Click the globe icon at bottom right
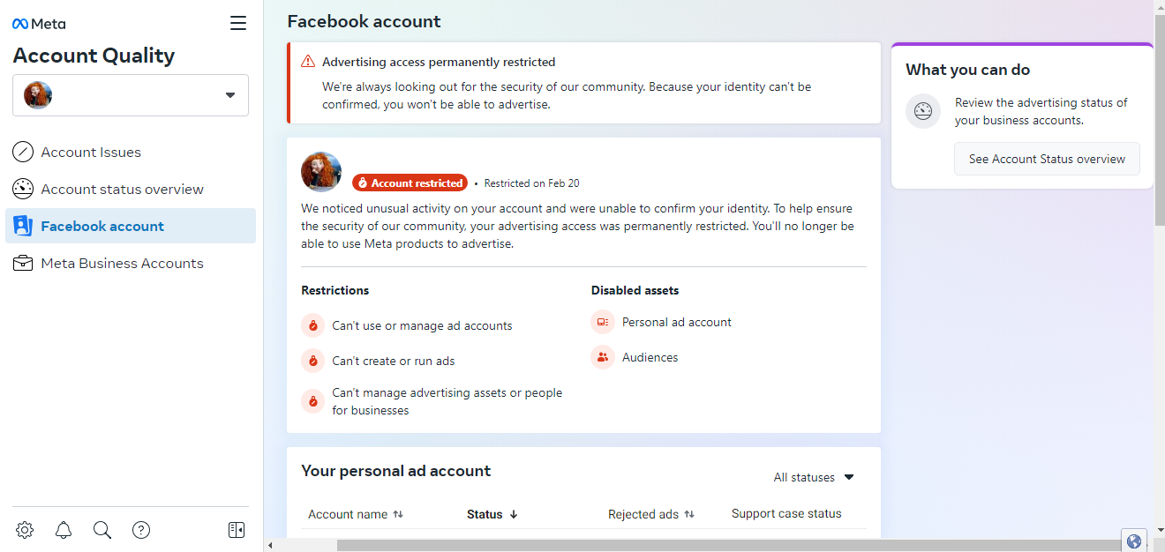 coord(1134,541)
